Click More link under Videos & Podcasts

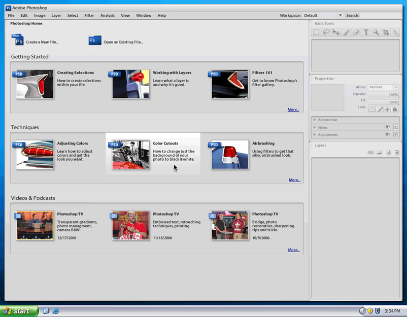293,250
